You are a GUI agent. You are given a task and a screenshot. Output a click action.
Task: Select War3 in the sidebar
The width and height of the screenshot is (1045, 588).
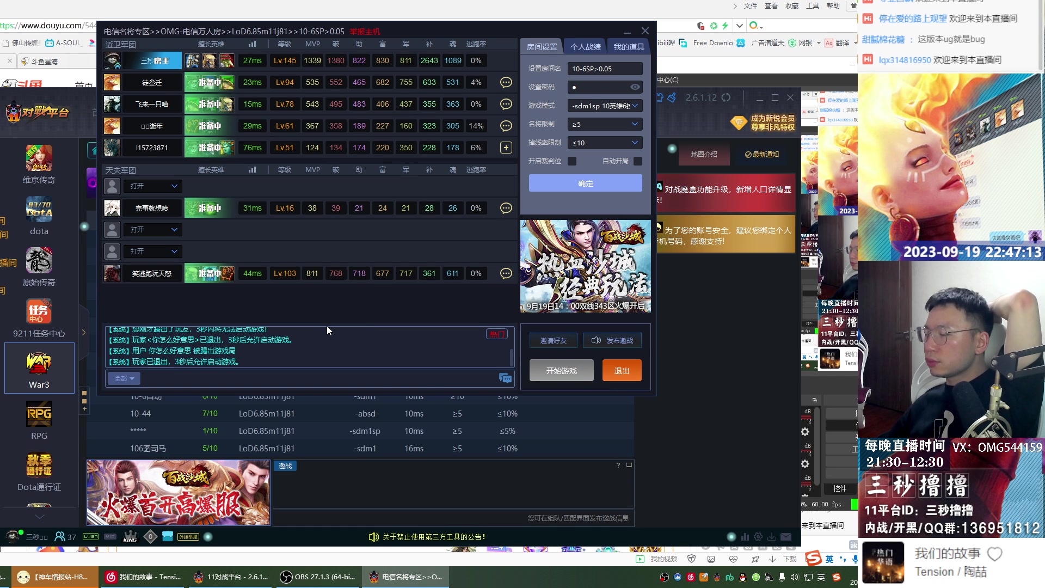(39, 368)
